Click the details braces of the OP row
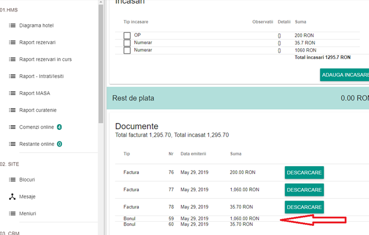The height and width of the screenshot is (235, 369). click(x=279, y=36)
